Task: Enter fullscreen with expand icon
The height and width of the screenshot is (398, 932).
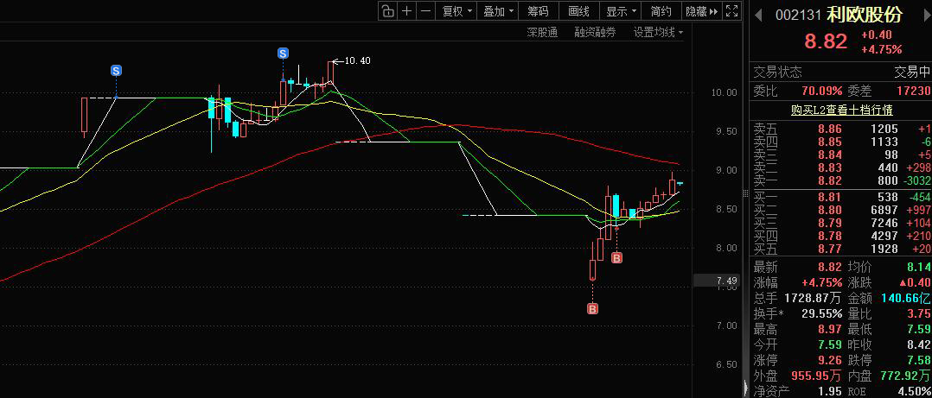Action: 731,10
